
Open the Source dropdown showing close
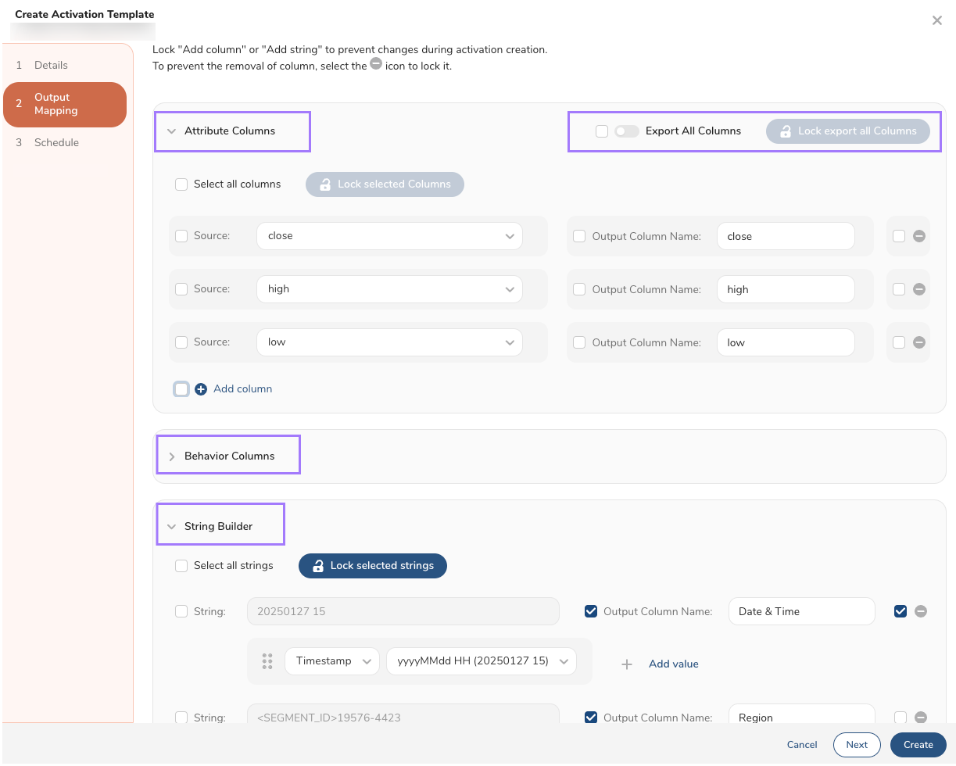(389, 236)
